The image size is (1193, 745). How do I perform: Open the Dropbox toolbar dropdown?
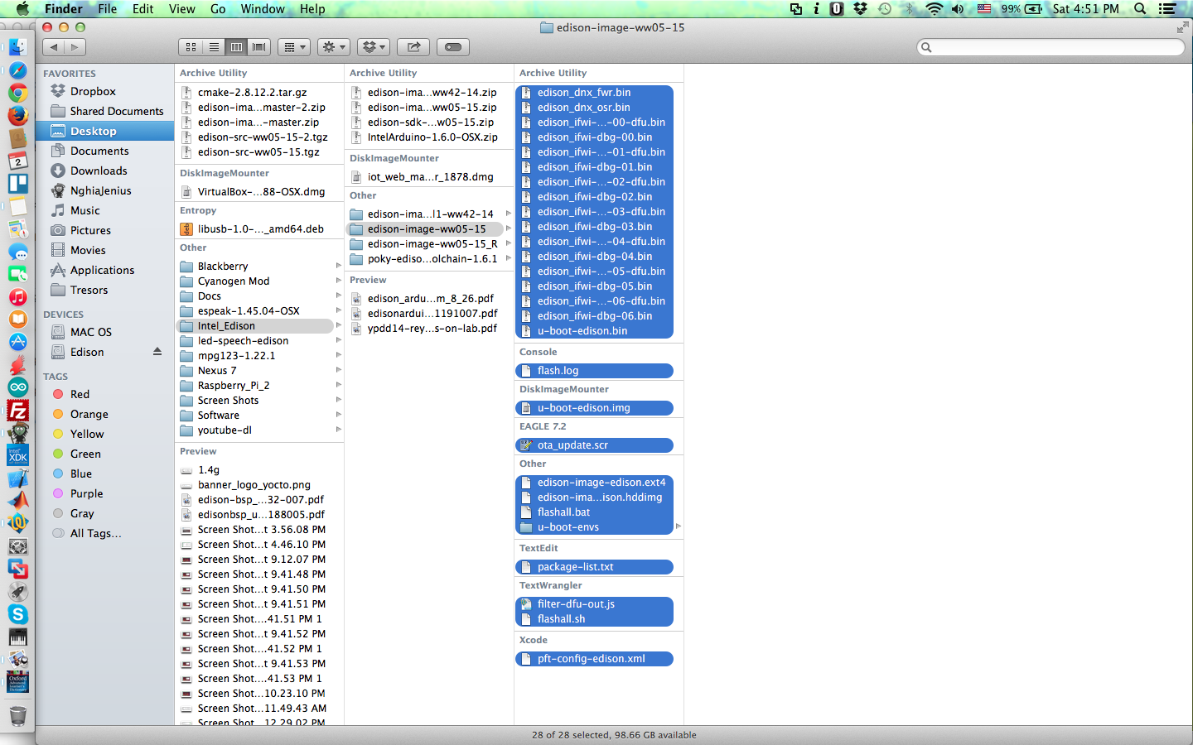pos(374,47)
